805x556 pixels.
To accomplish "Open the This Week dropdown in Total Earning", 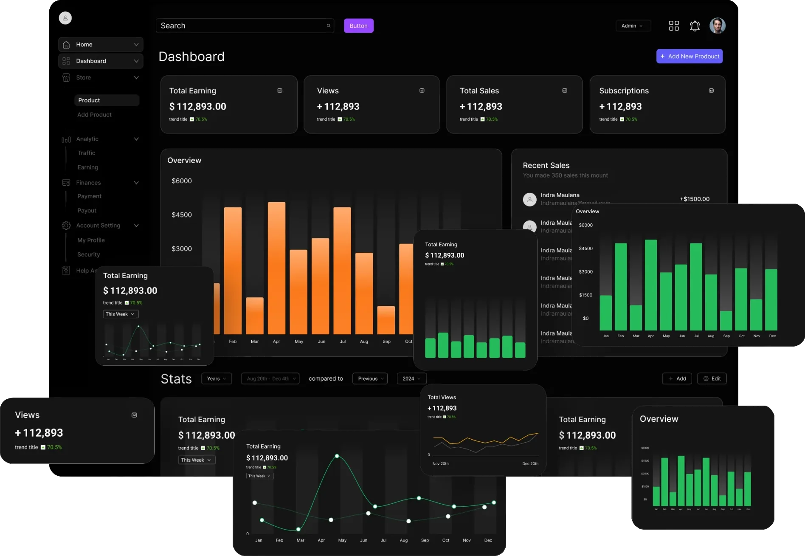I will point(121,314).
